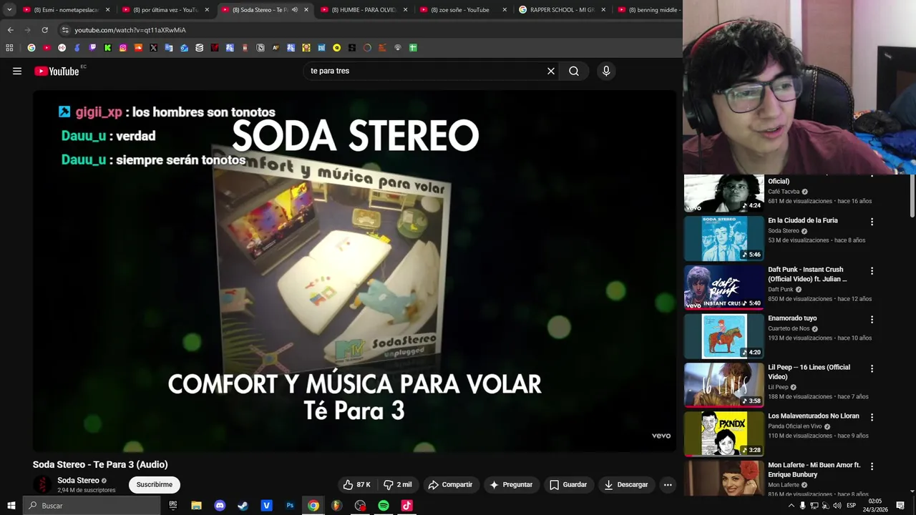Open the system volume speaker icon
Image resolution: width=916 pixels, height=515 pixels.
pyautogui.click(x=837, y=506)
